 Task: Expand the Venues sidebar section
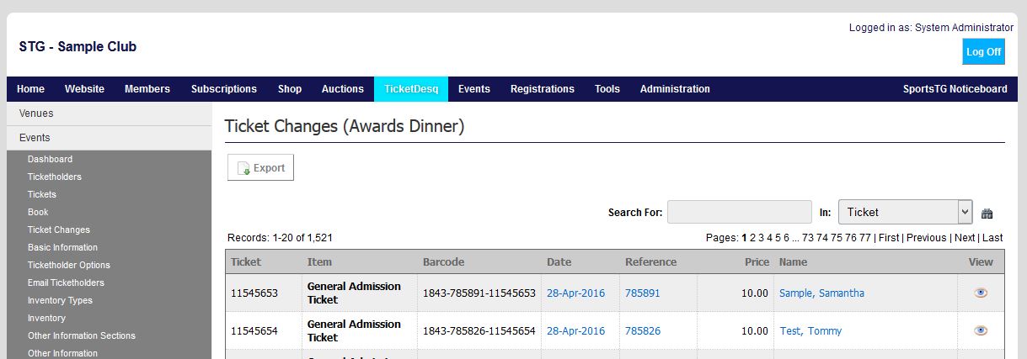(x=109, y=114)
